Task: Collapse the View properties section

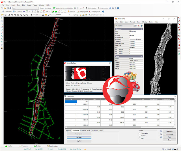Action: (x=142, y=56)
